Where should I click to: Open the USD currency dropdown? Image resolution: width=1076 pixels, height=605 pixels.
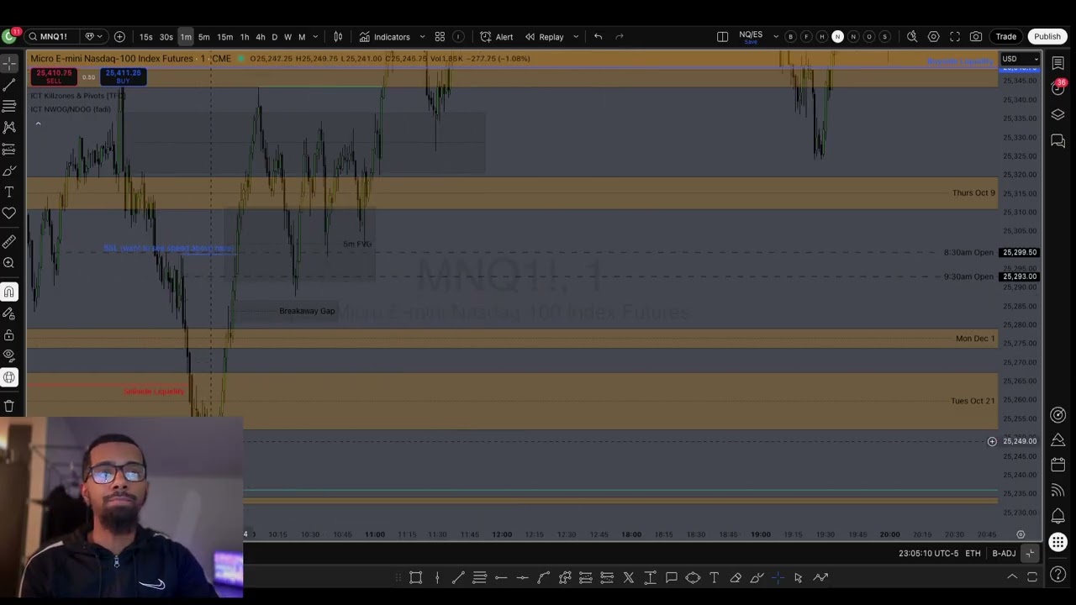coord(1020,59)
